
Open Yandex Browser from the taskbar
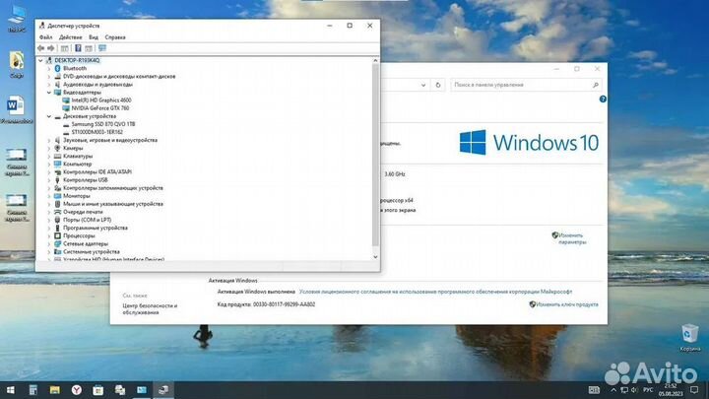(77, 390)
